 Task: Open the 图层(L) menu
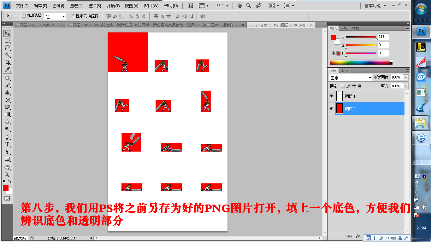tap(76, 6)
